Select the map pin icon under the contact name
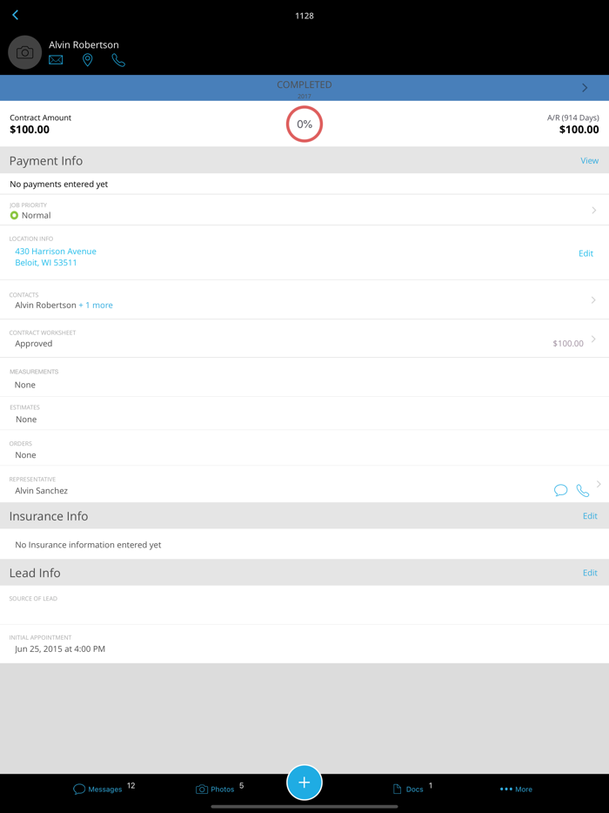609x813 pixels. 87,60
